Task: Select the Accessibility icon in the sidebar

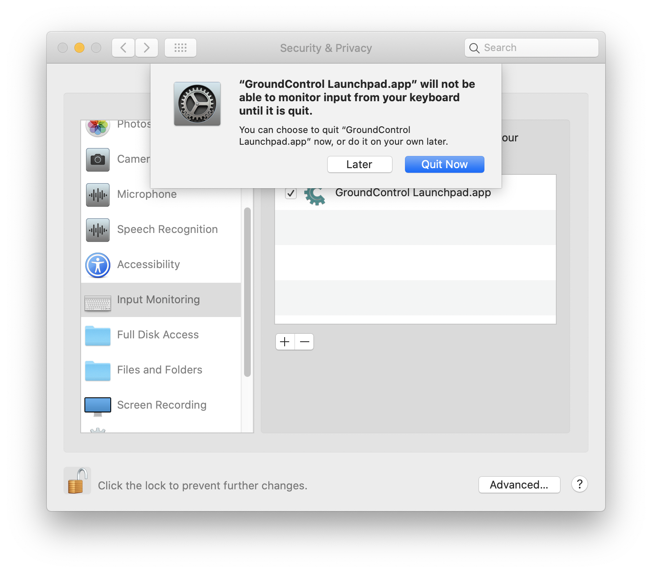Action: tap(98, 265)
